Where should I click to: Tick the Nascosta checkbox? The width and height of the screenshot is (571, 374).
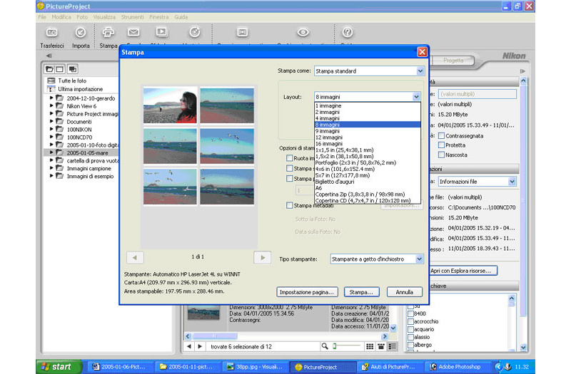441,155
